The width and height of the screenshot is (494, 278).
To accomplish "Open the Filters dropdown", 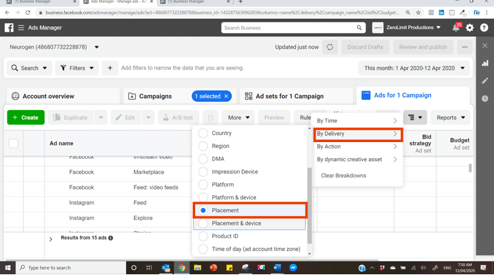I will click(77, 68).
